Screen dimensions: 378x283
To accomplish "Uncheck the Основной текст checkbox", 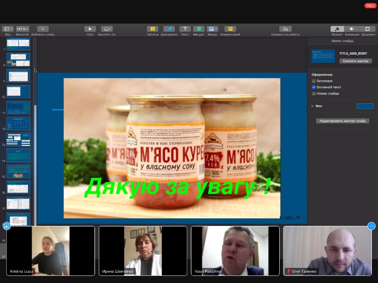I will [x=314, y=87].
